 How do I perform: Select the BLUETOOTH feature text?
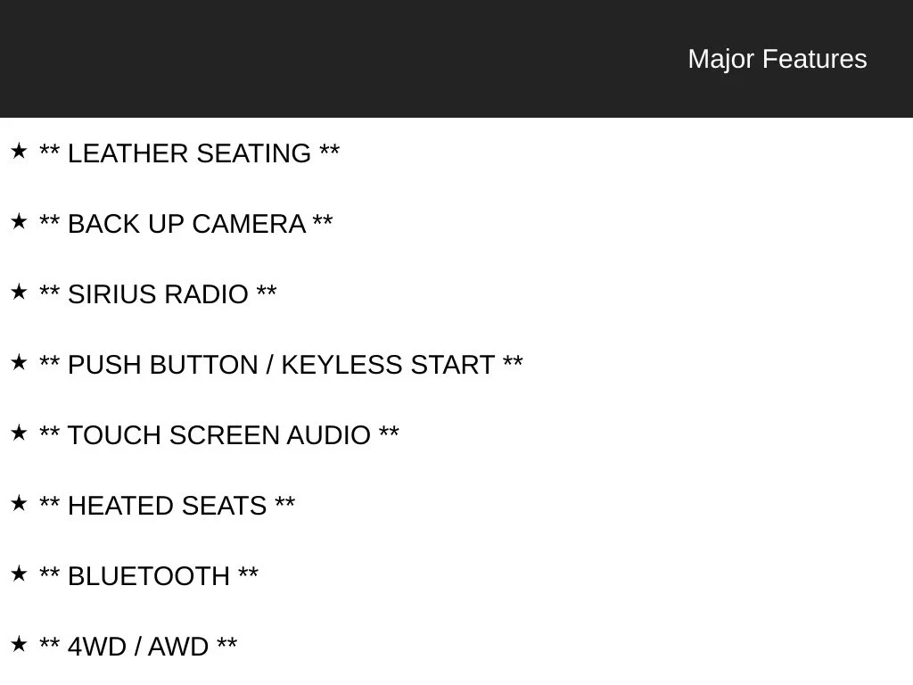[149, 577]
